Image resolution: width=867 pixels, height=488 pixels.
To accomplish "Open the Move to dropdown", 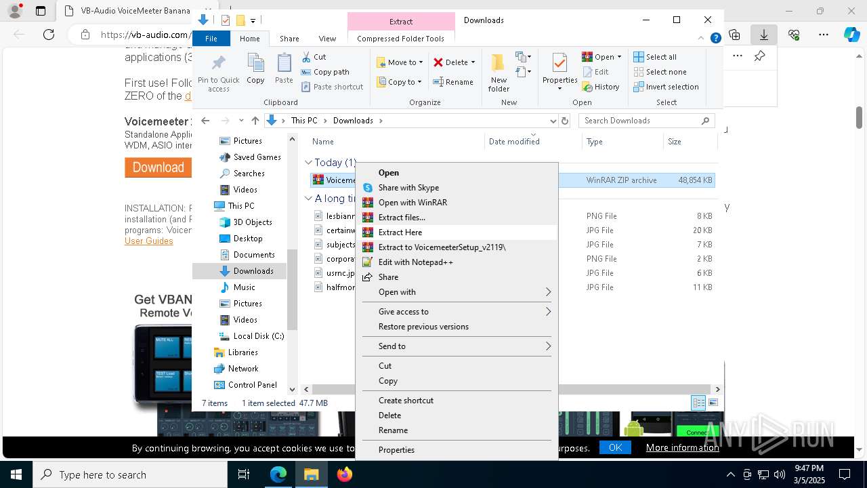I will [x=400, y=62].
